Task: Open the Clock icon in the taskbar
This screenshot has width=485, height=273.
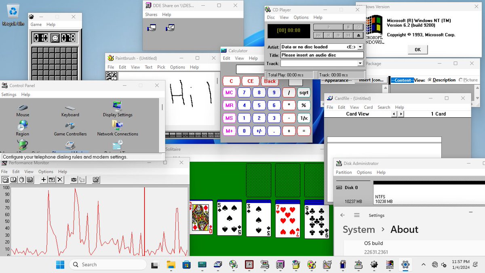Action: pyautogui.click(x=249, y=265)
